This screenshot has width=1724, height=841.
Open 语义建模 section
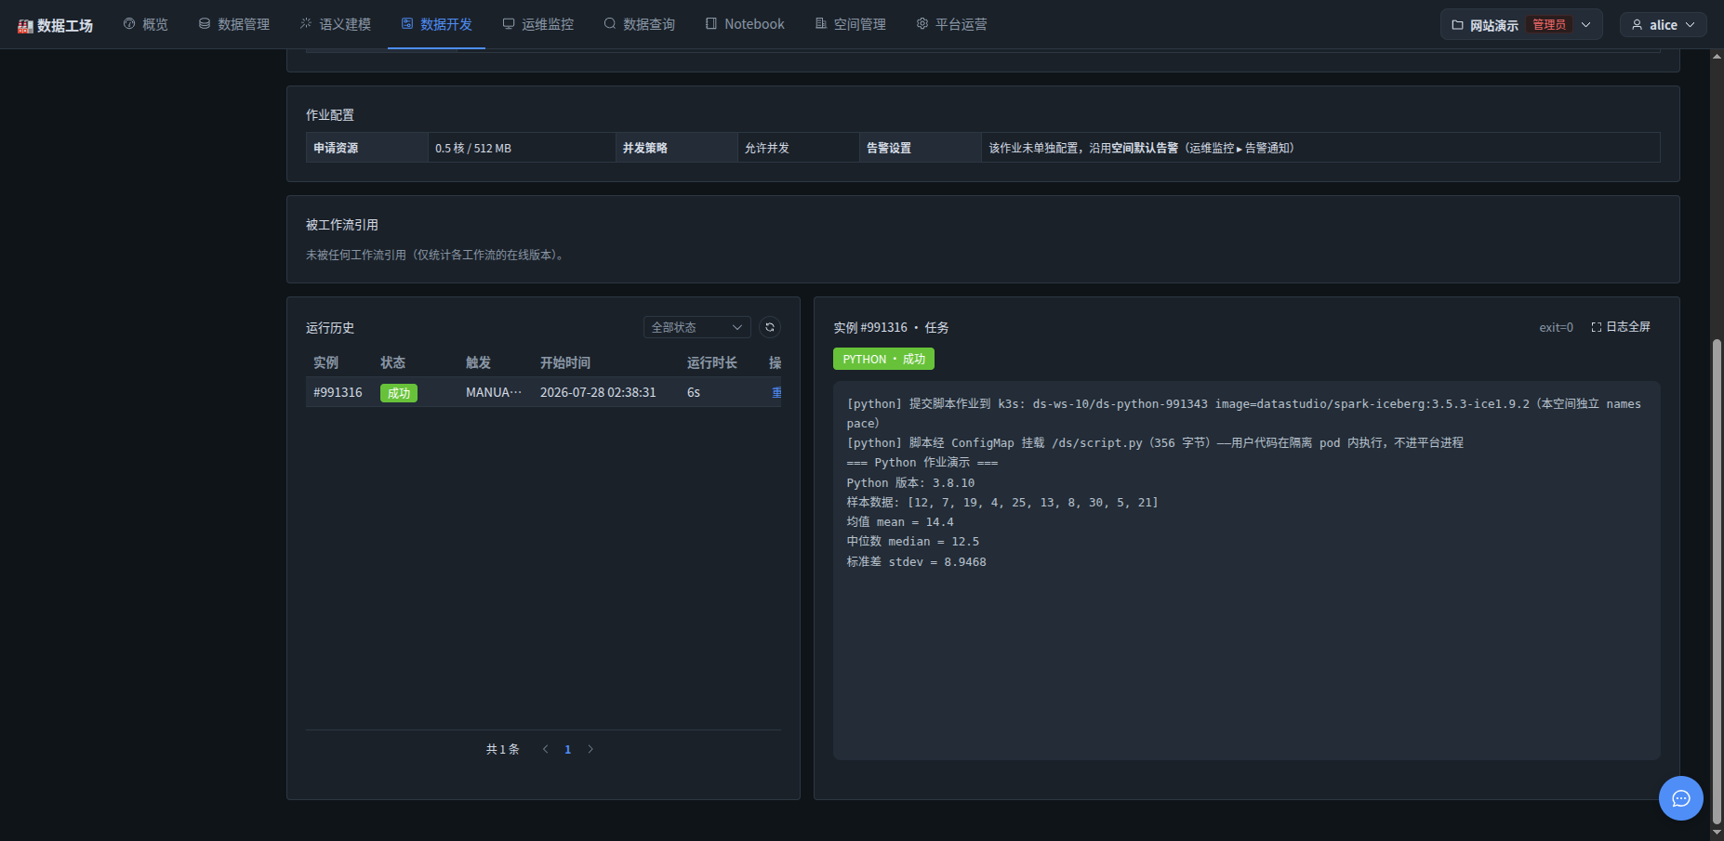click(336, 24)
